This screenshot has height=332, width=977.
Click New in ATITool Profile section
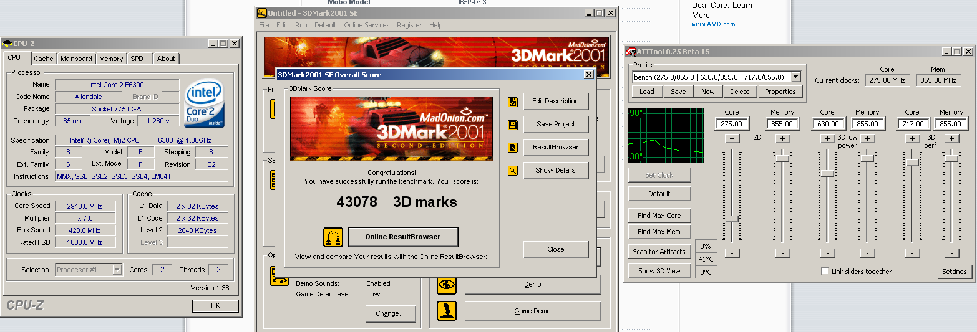coord(708,92)
